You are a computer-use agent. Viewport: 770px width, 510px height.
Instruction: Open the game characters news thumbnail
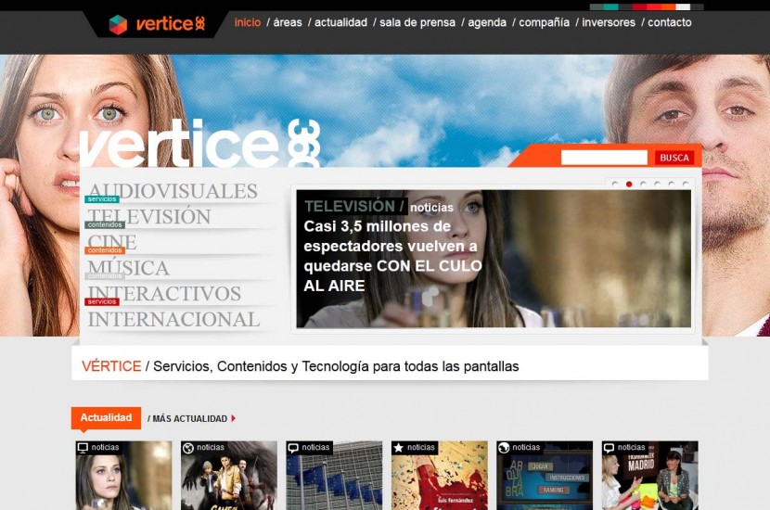point(229,475)
